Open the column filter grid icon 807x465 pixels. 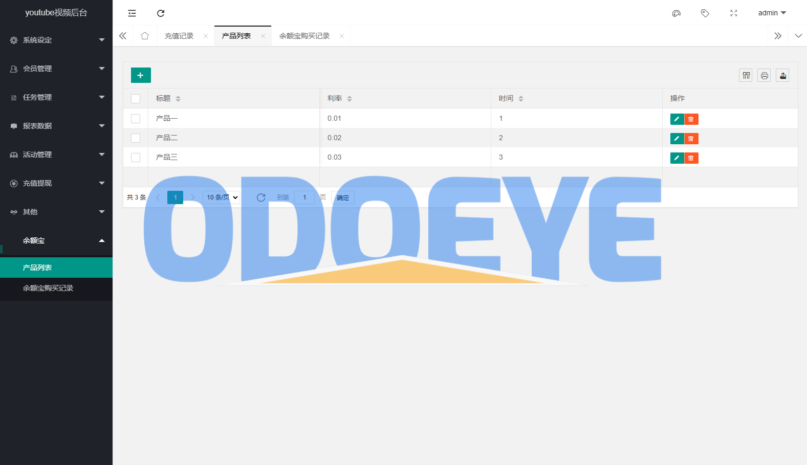point(746,76)
